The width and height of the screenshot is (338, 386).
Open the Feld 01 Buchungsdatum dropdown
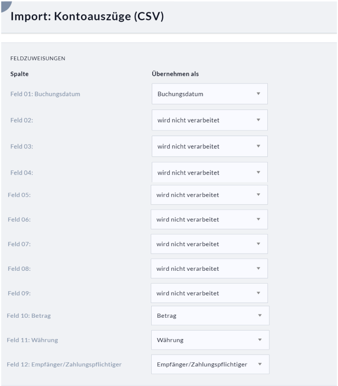coord(210,94)
